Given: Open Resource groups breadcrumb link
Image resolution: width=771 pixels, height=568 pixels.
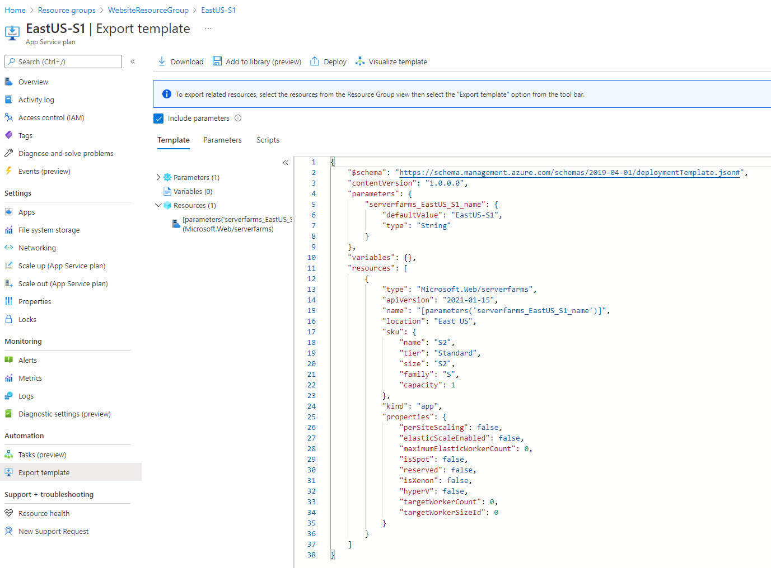Looking at the screenshot, I should click(x=67, y=10).
